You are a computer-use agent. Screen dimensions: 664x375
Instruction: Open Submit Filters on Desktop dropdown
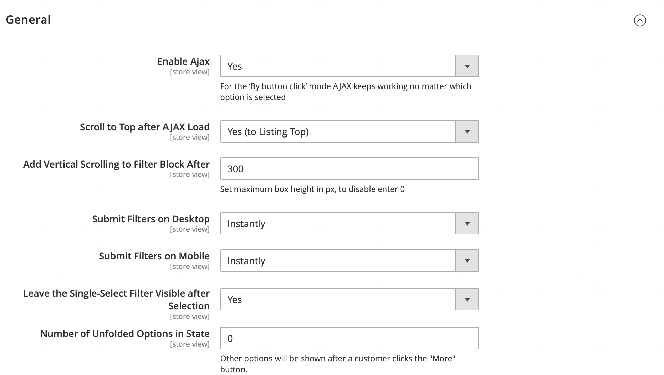click(349, 223)
